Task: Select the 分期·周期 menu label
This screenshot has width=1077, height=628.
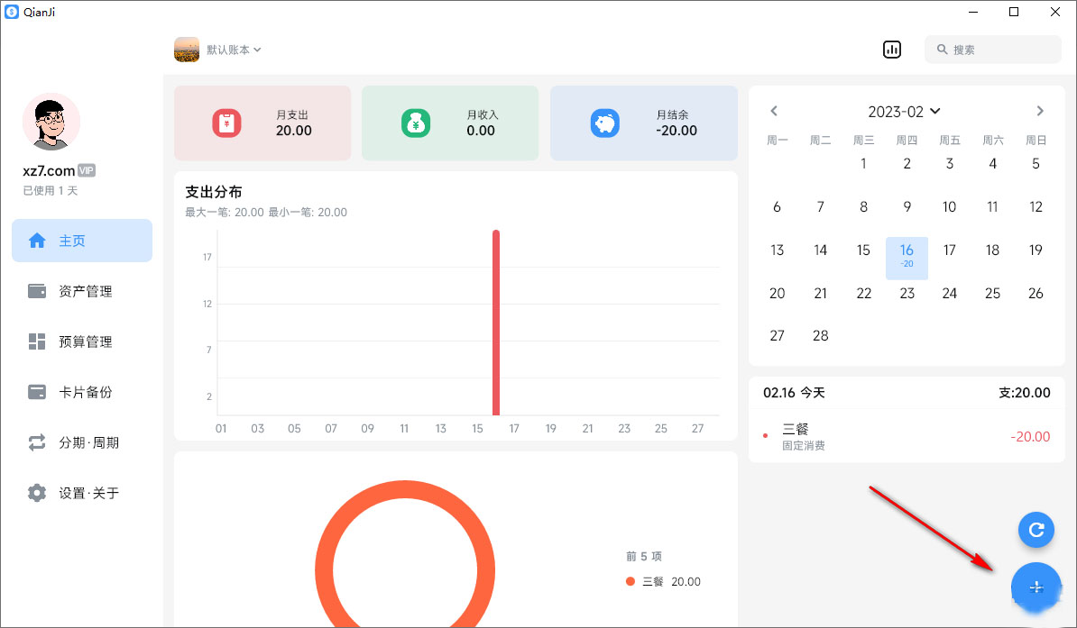Action: click(88, 442)
